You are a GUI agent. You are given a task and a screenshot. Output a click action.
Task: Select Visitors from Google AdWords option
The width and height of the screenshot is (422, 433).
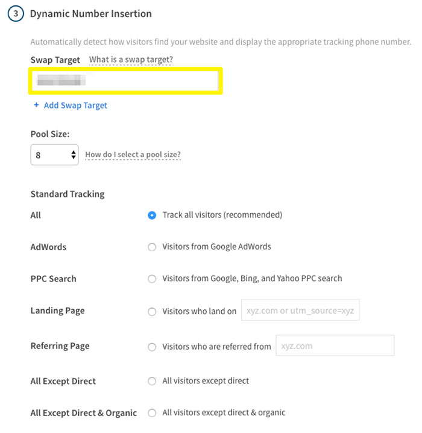click(x=152, y=247)
